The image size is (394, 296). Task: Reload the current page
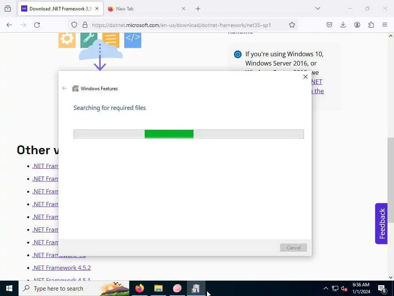click(37, 25)
